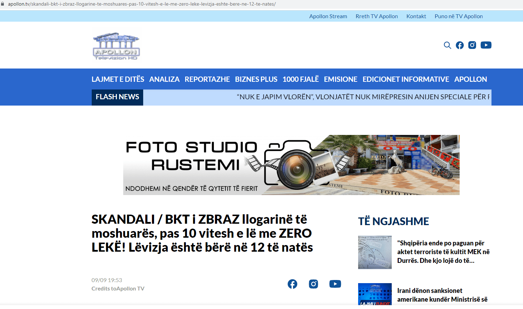Click Puno në TV Apollon link
Image resolution: width=523 pixels, height=309 pixels.
458,16
